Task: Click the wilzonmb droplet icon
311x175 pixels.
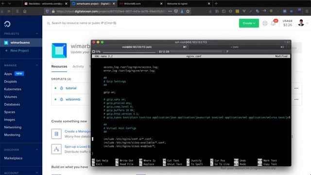Action: [x=62, y=99]
